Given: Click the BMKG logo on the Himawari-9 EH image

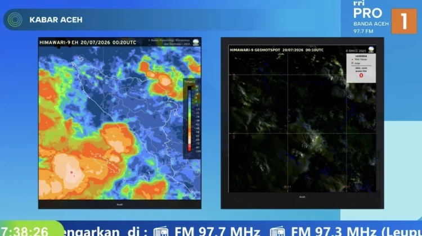Looking at the screenshot, I should 196,42.
